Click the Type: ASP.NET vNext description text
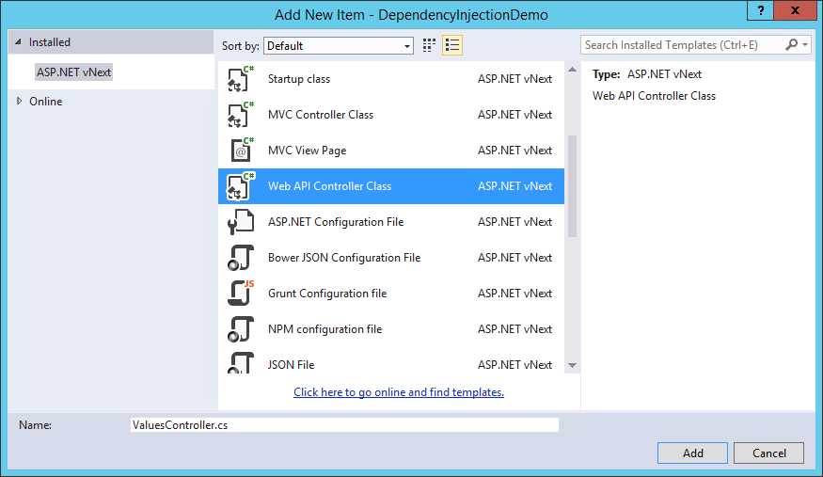823x477 pixels. click(647, 74)
